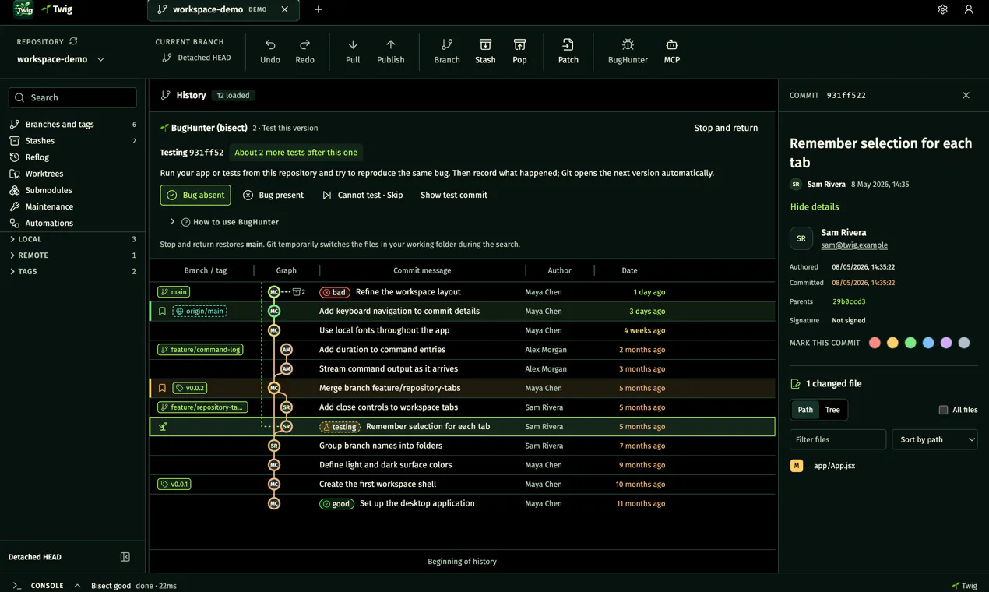Expand How to use BugHunter

(224, 222)
